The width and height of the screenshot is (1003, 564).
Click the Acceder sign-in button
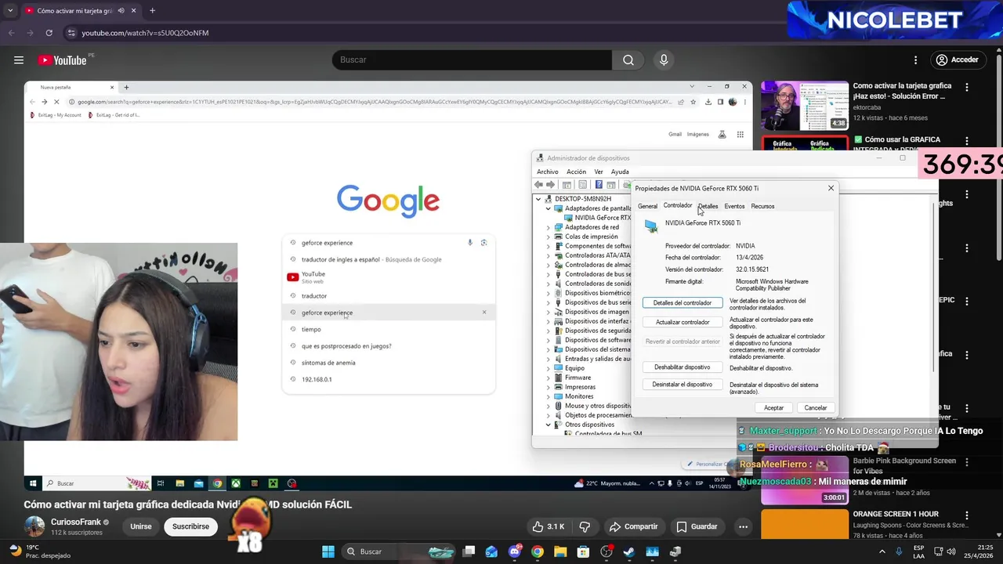tap(957, 60)
